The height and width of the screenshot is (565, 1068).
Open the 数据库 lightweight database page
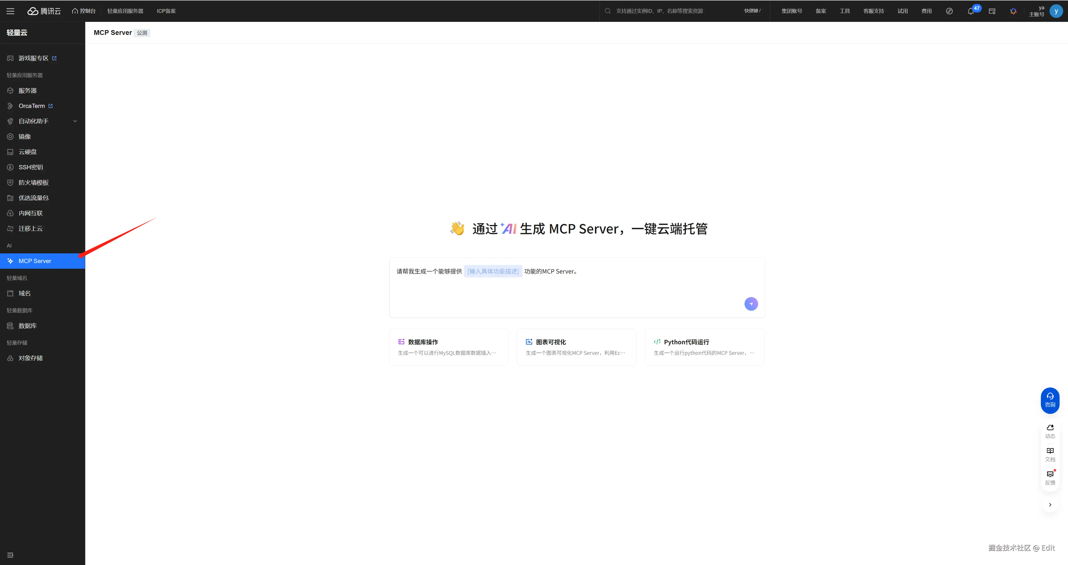[27, 326]
